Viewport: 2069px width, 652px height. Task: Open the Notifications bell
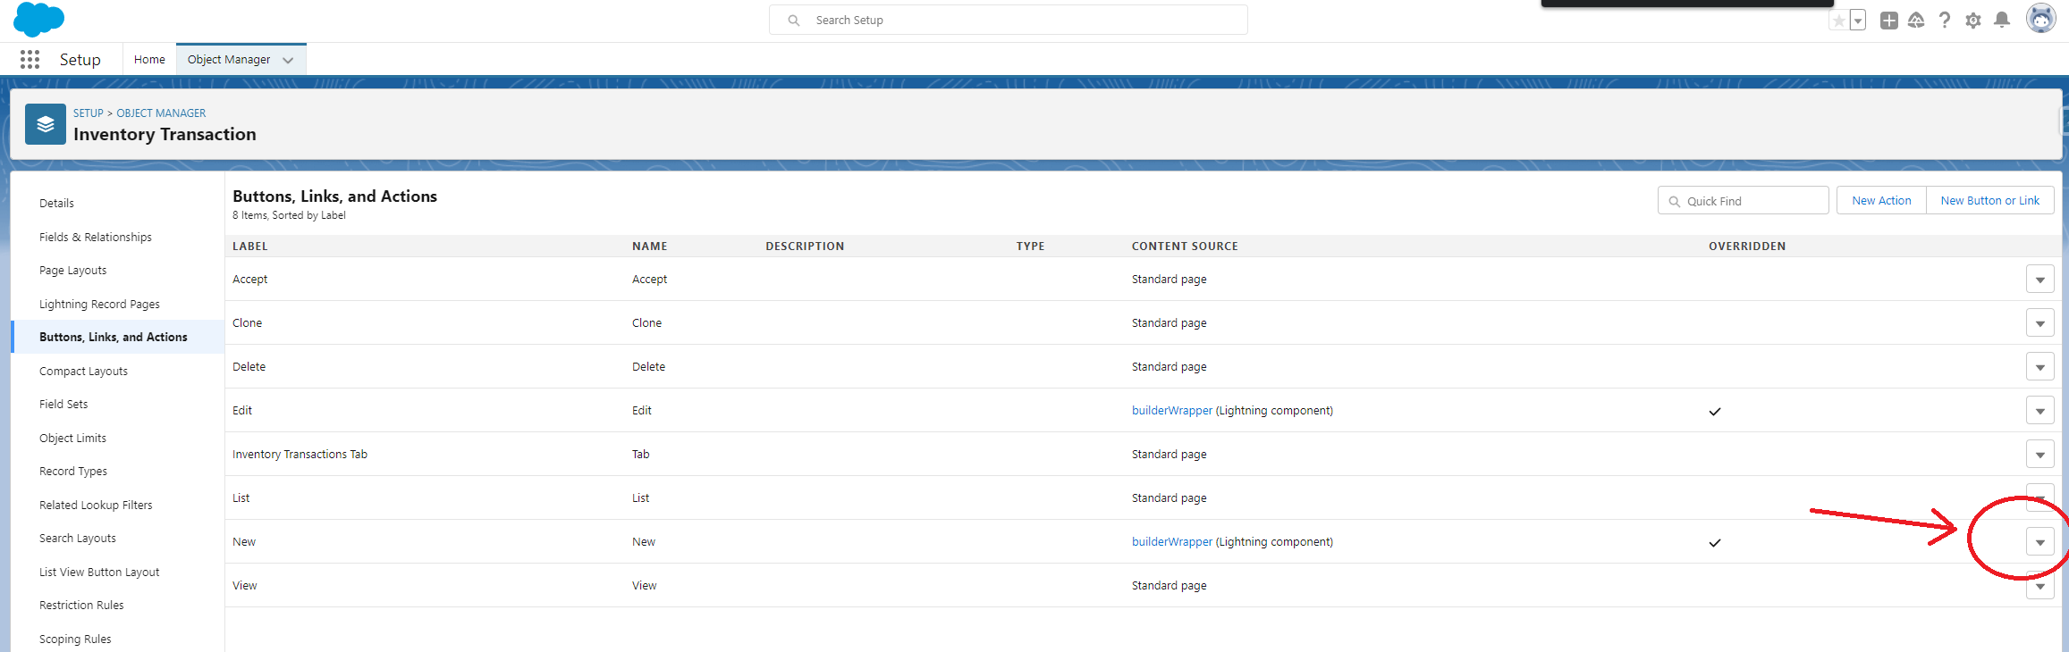[x=2002, y=21]
